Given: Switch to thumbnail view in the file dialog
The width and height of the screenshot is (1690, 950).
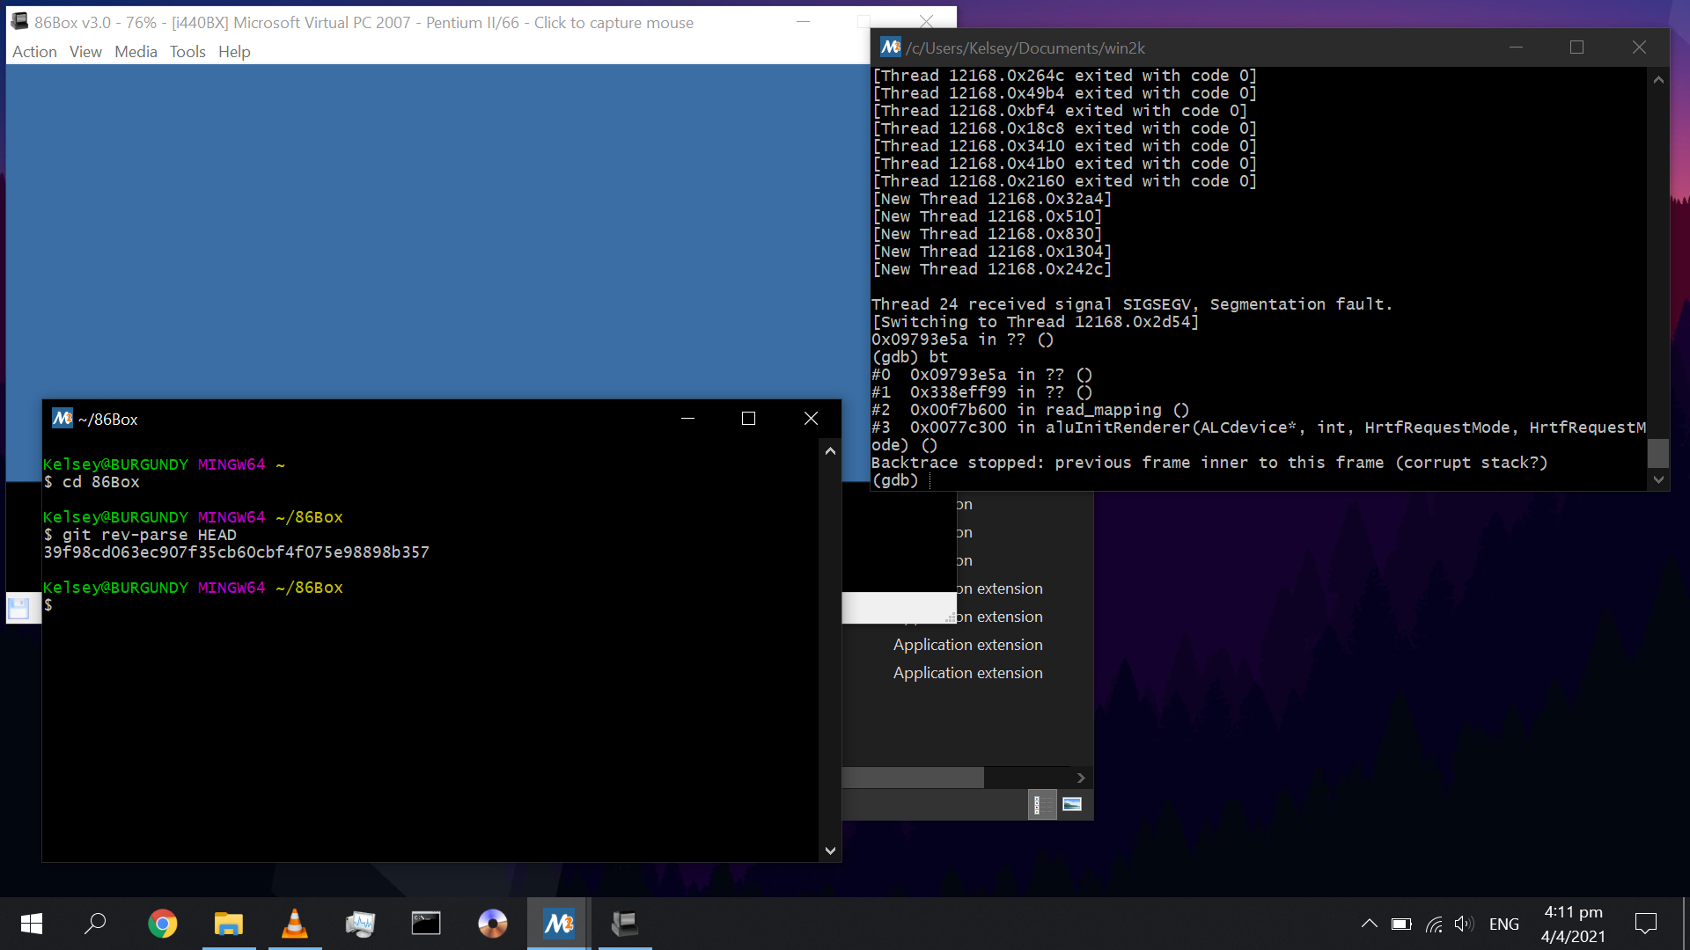Looking at the screenshot, I should pyautogui.click(x=1072, y=804).
